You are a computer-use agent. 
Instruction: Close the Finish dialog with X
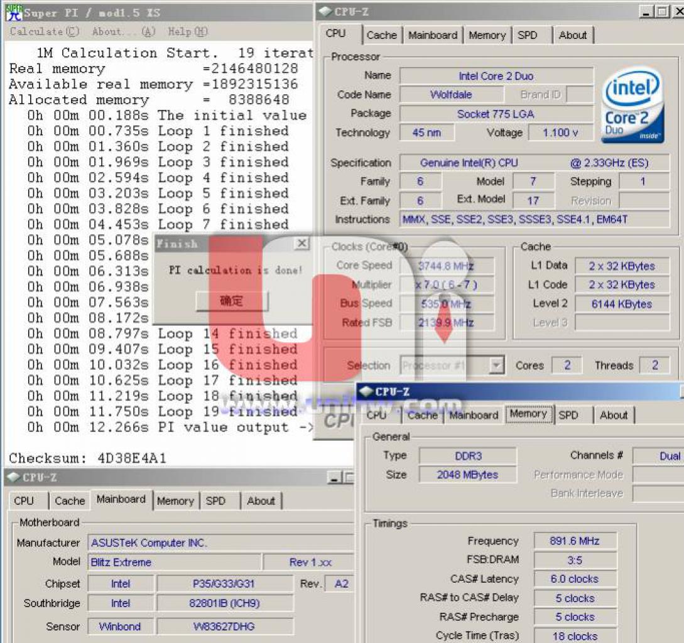coord(302,244)
